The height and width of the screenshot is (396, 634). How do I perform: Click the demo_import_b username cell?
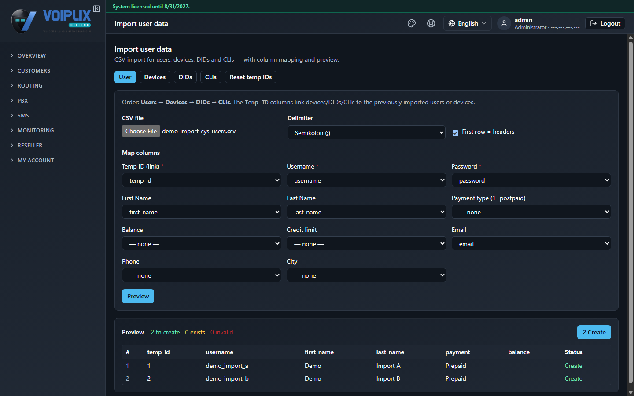tap(227, 378)
